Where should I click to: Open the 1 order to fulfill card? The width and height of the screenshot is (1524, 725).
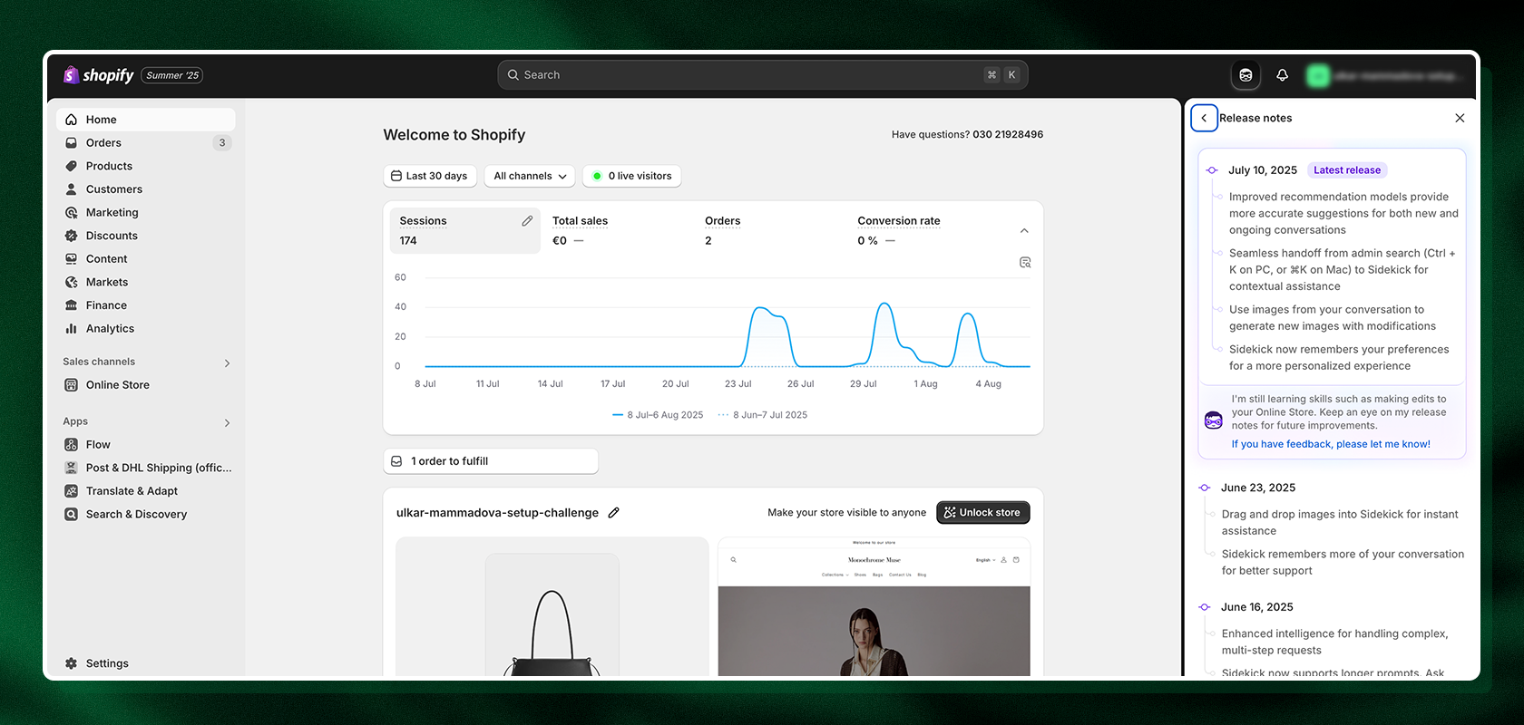click(x=491, y=461)
